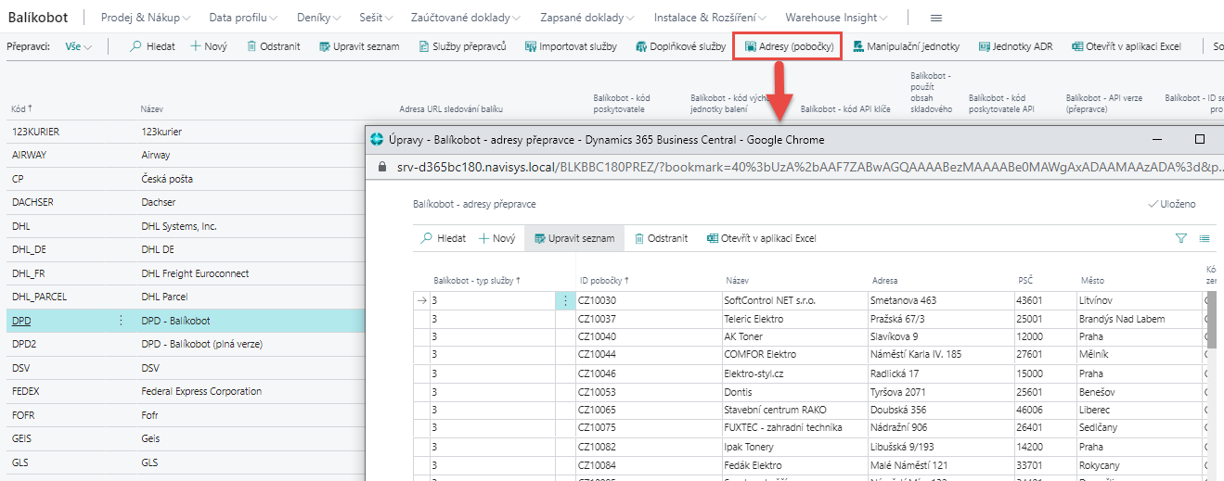Viewport: 1224px width, 481px height.
Task: Open Doplňkové služby action
Action: [641, 46]
